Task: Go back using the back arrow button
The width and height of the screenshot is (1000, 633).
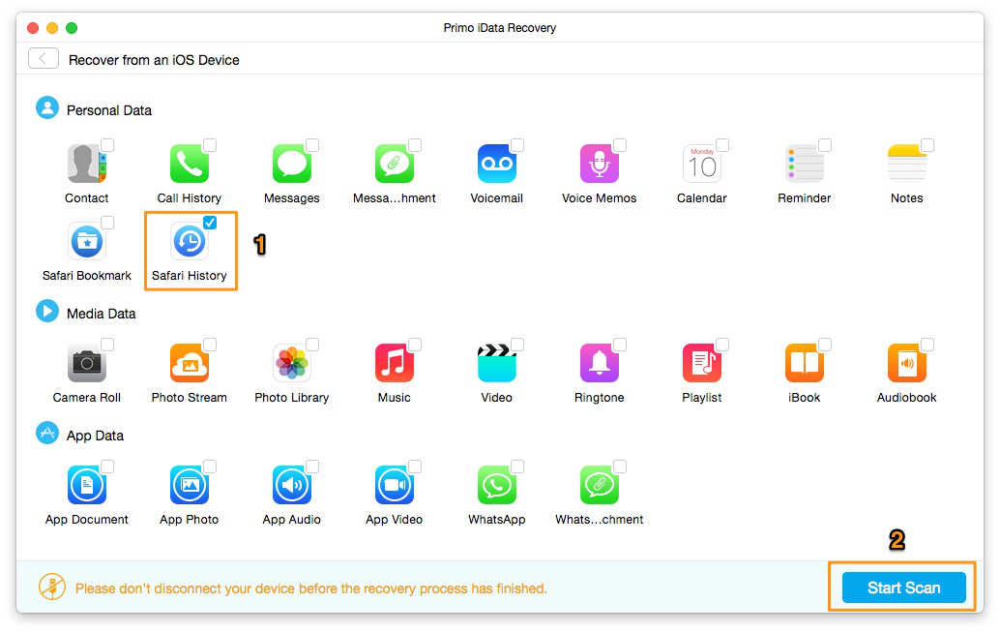Action: [44, 59]
